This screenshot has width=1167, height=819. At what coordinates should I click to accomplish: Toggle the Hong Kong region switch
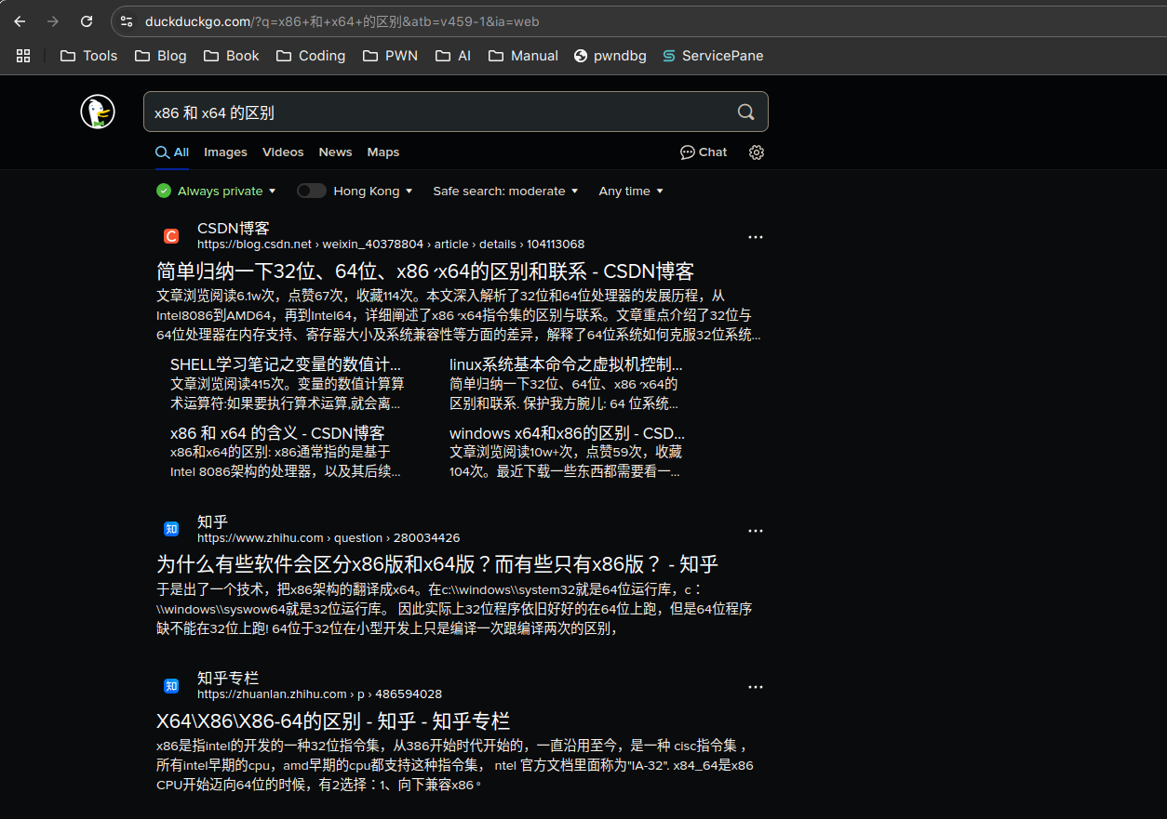pos(312,191)
